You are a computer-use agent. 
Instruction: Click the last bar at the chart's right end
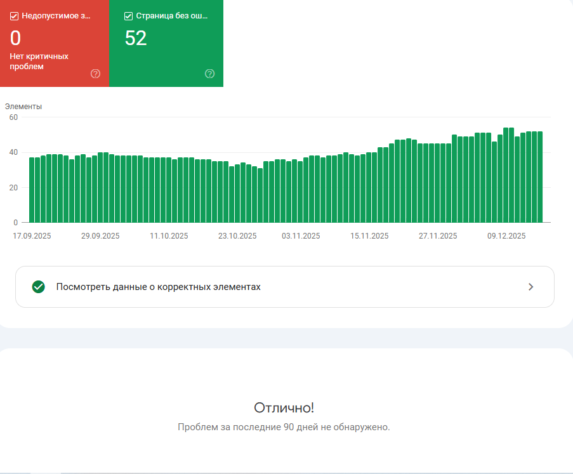pos(540,177)
